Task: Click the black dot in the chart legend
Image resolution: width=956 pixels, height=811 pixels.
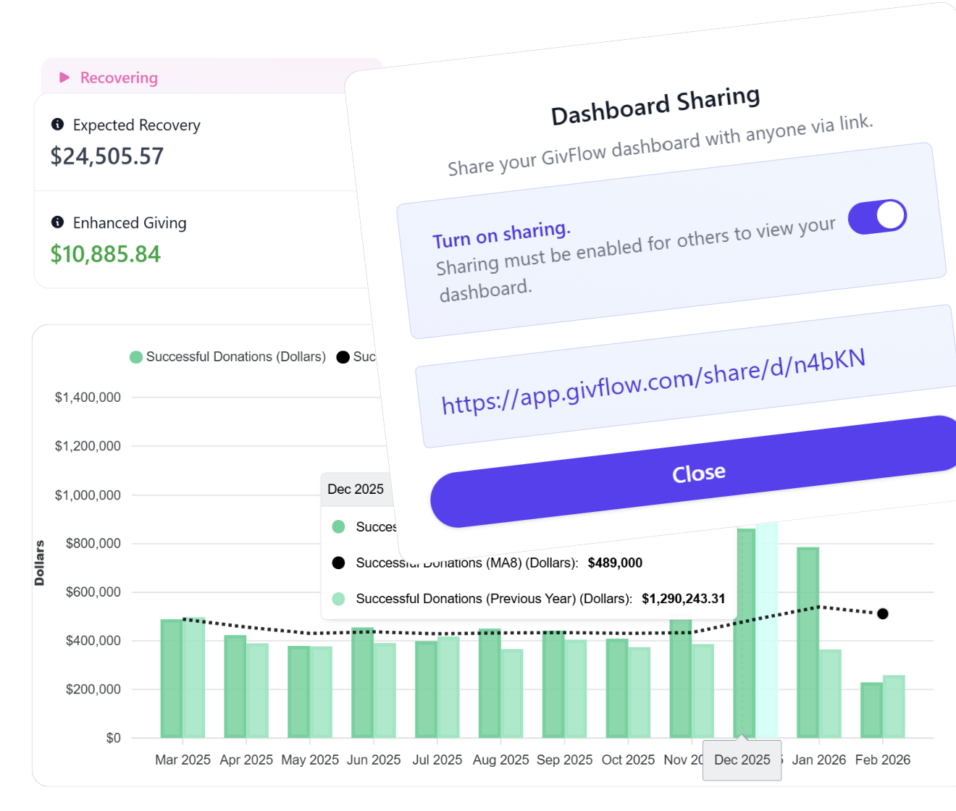Action: [x=343, y=356]
